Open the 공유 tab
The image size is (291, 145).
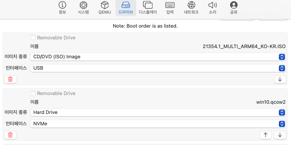[x=233, y=8]
